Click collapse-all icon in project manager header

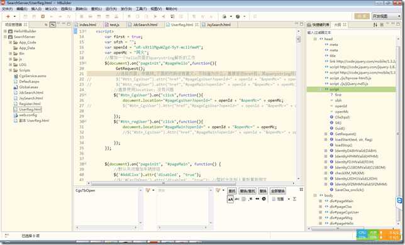coord(46,24)
